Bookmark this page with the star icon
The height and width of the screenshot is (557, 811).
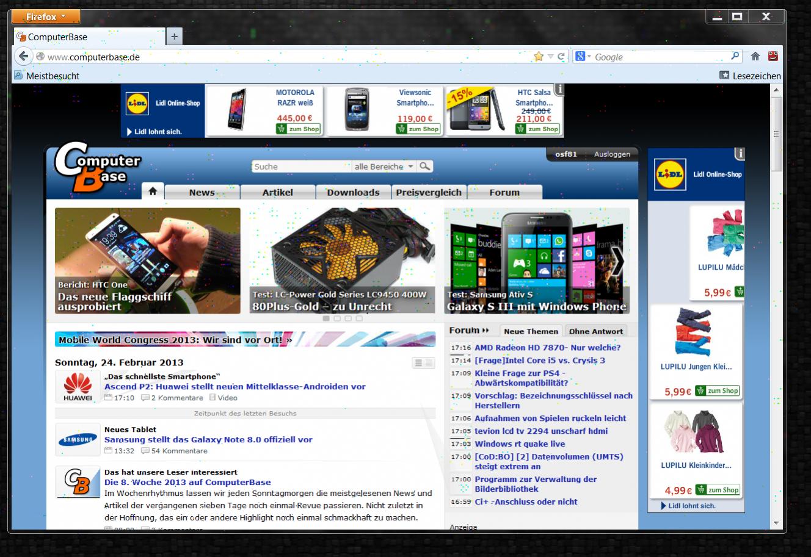coord(538,57)
